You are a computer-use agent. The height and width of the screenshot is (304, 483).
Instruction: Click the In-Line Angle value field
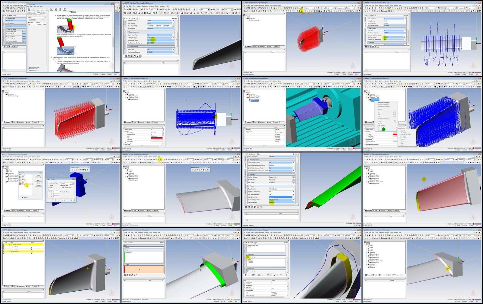161,28
